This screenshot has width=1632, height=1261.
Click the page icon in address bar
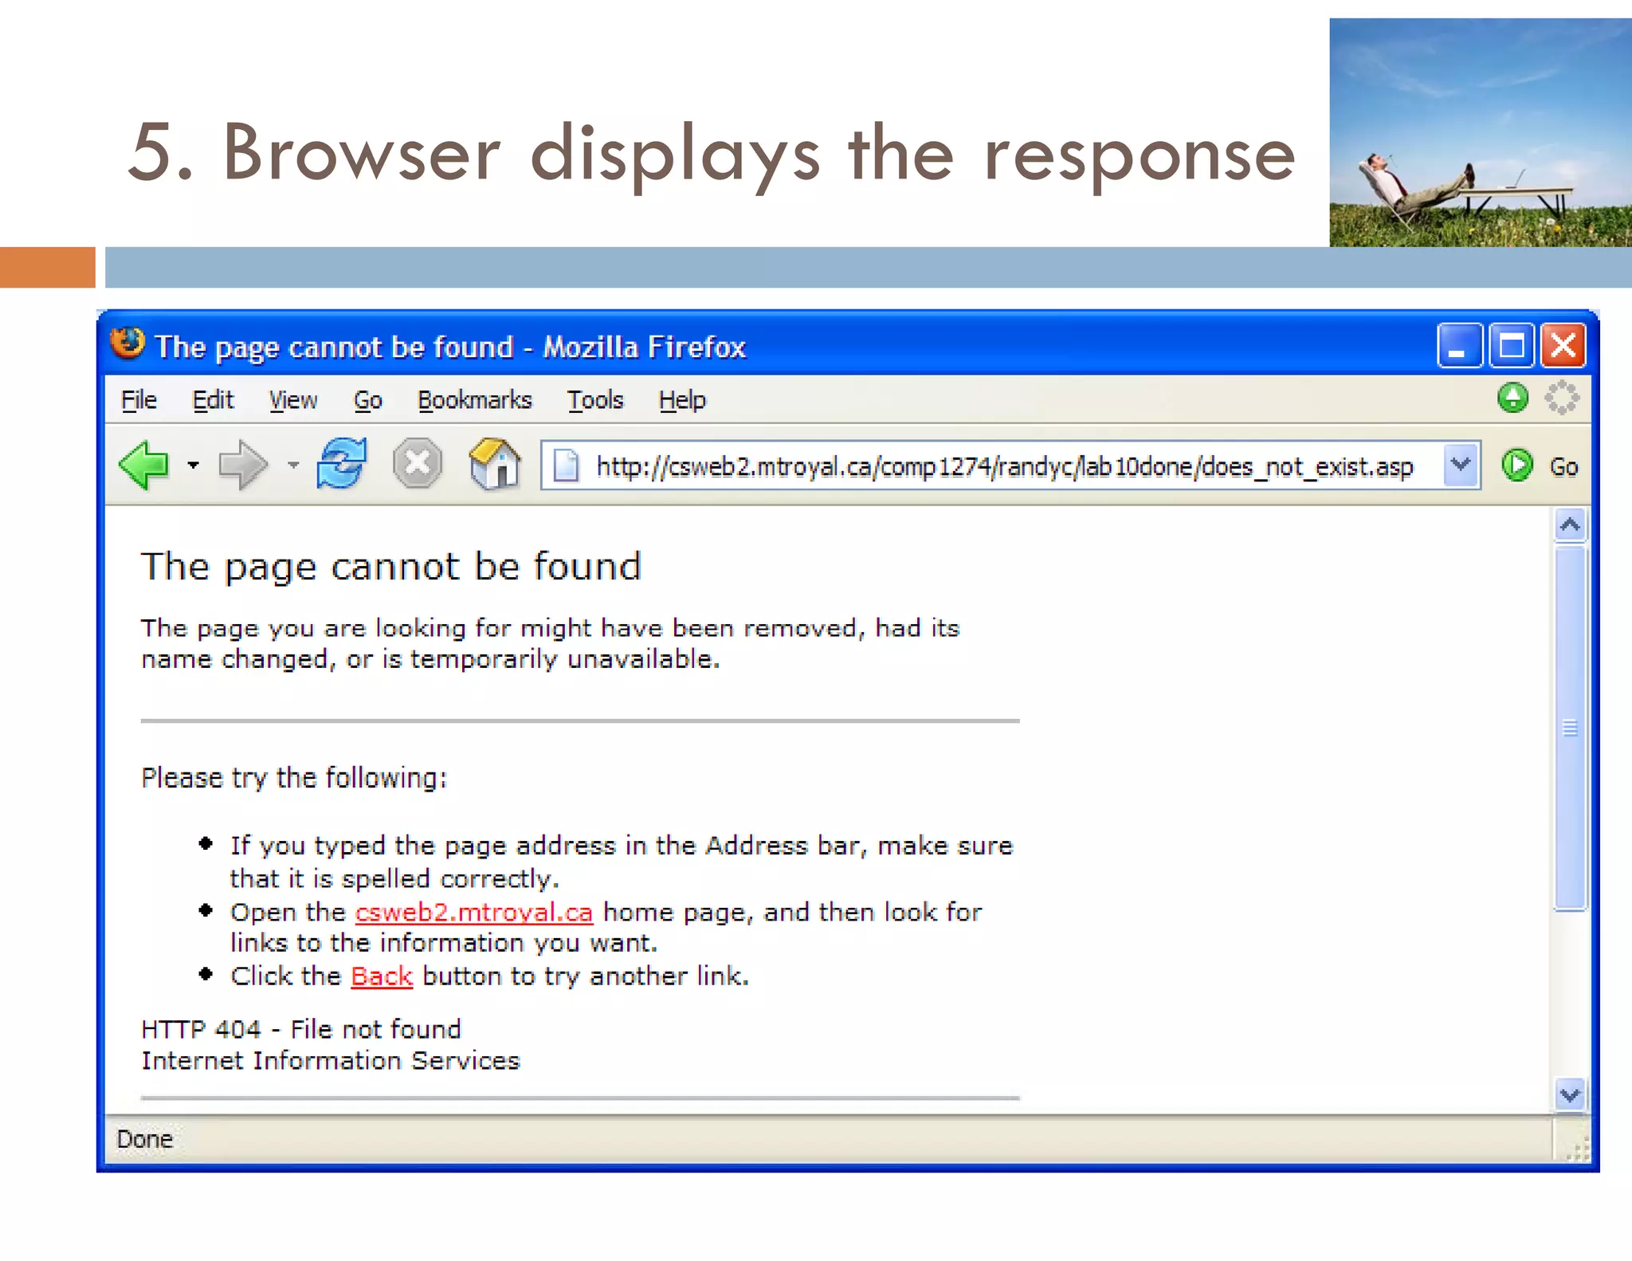click(x=566, y=466)
